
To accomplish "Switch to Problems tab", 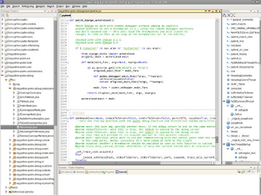I will point(65,172).
